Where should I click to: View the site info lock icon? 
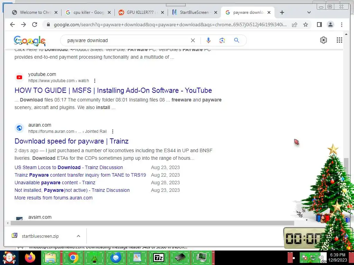point(48,24)
